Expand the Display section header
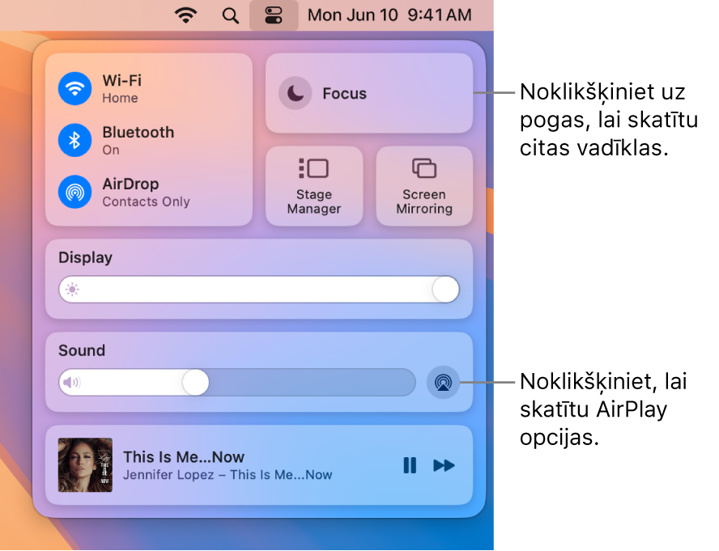This screenshot has height=551, width=719. point(85,257)
